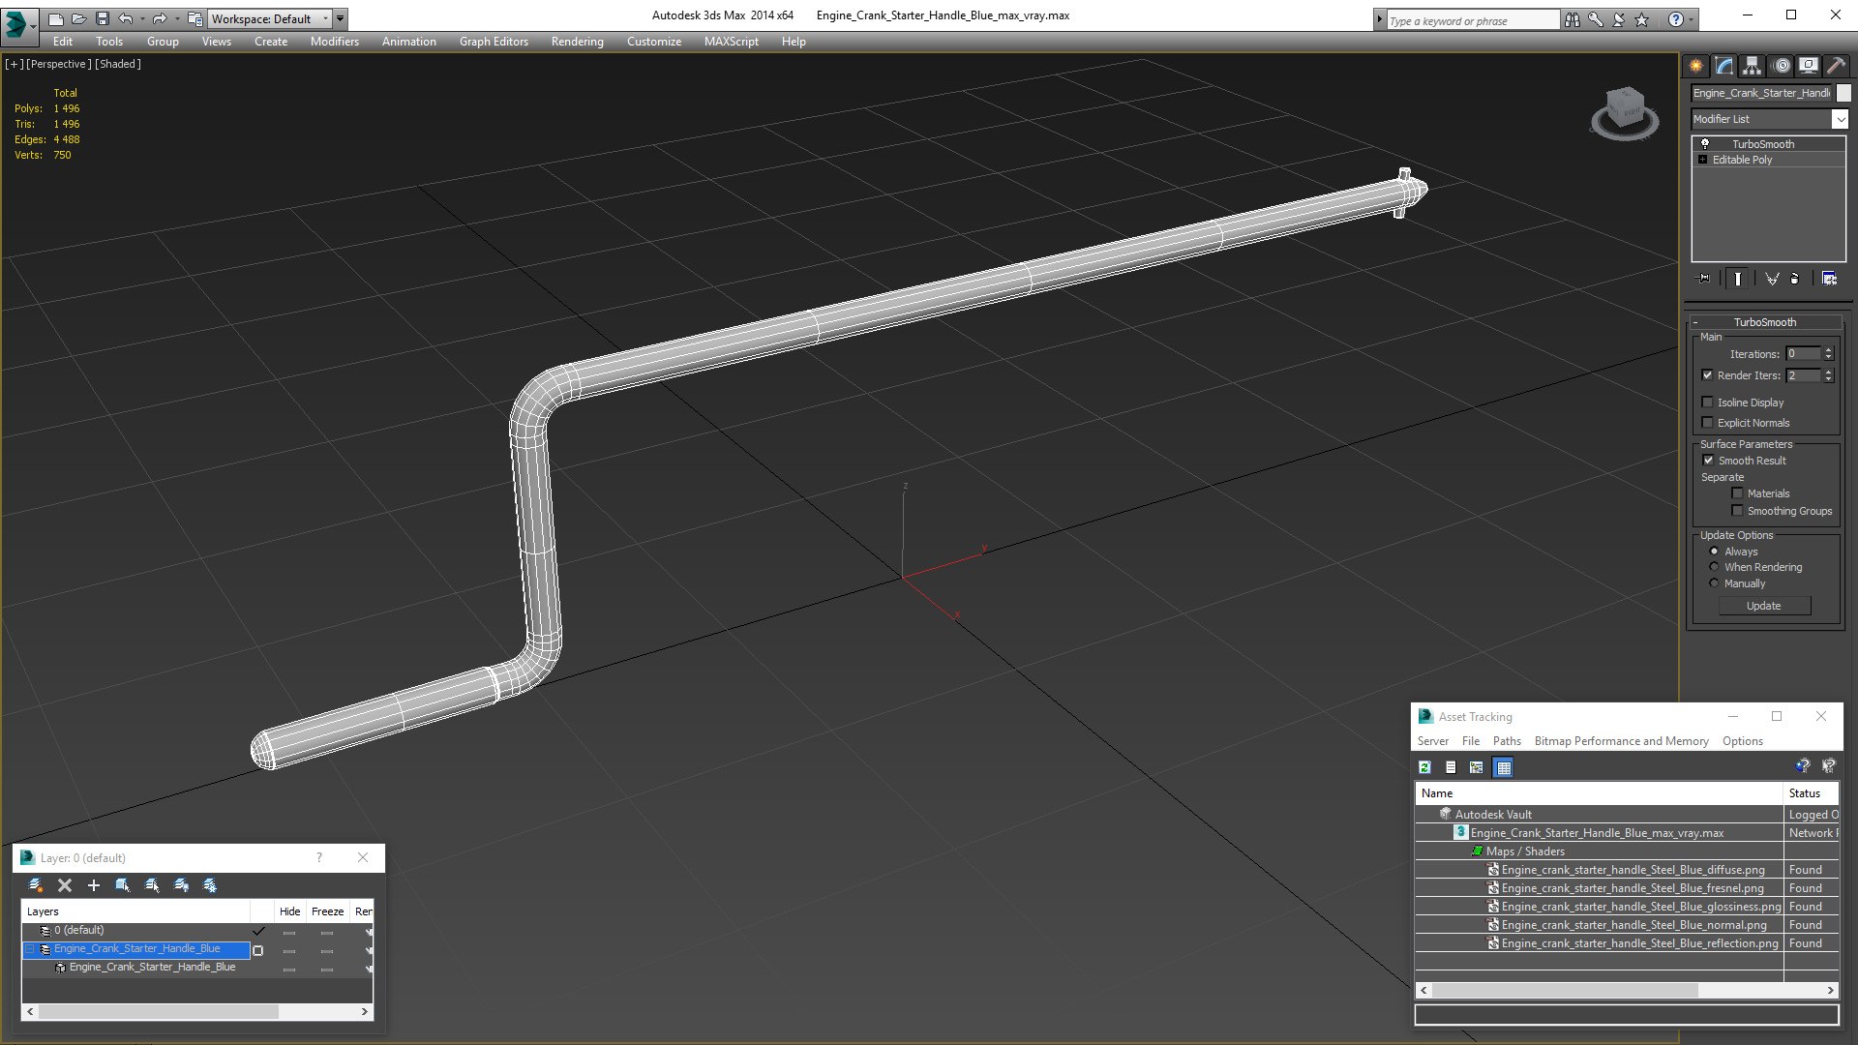Screen dimensions: 1858x1045
Task: Open the Hierarchy command panel tab
Action: click(x=1752, y=66)
